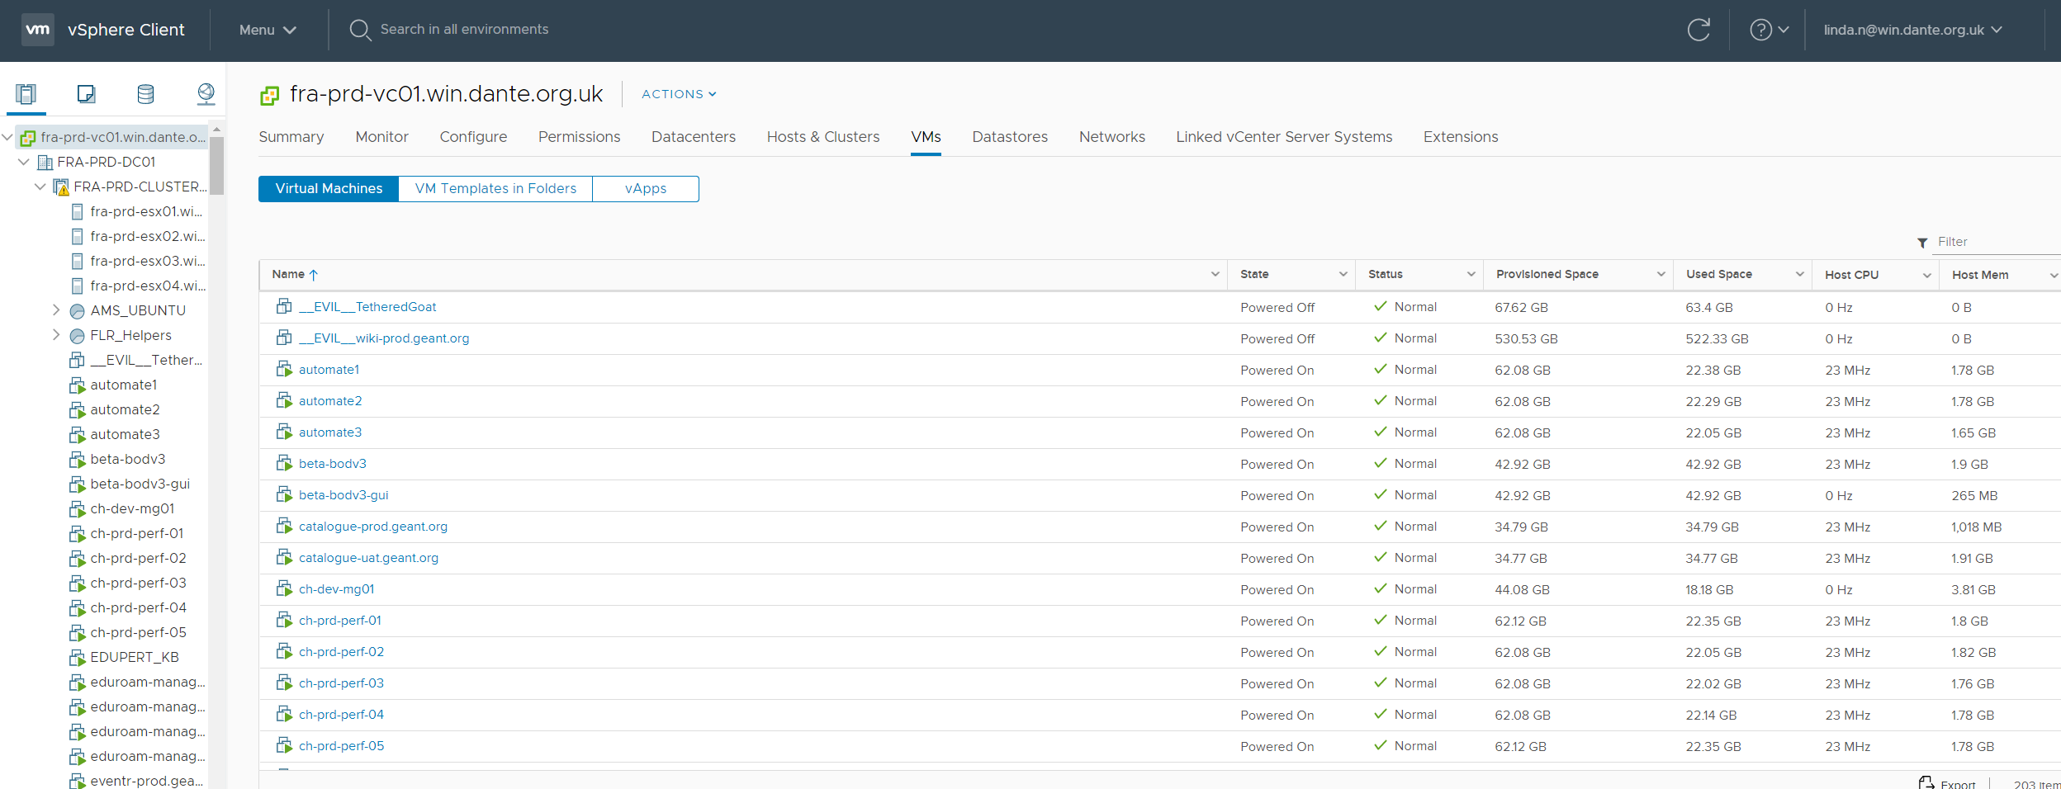The image size is (2061, 789).
Task: Select the VM Templates in Folders view
Action: [x=495, y=189]
